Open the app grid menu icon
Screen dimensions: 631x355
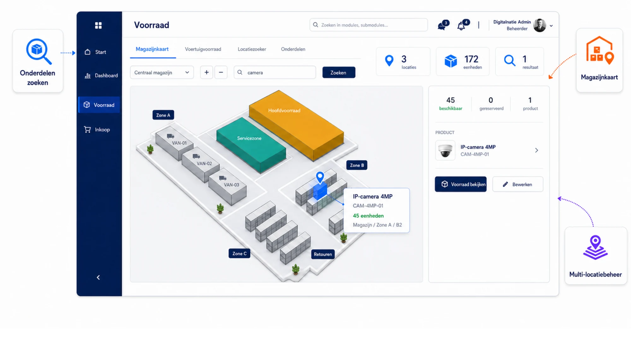tap(98, 25)
